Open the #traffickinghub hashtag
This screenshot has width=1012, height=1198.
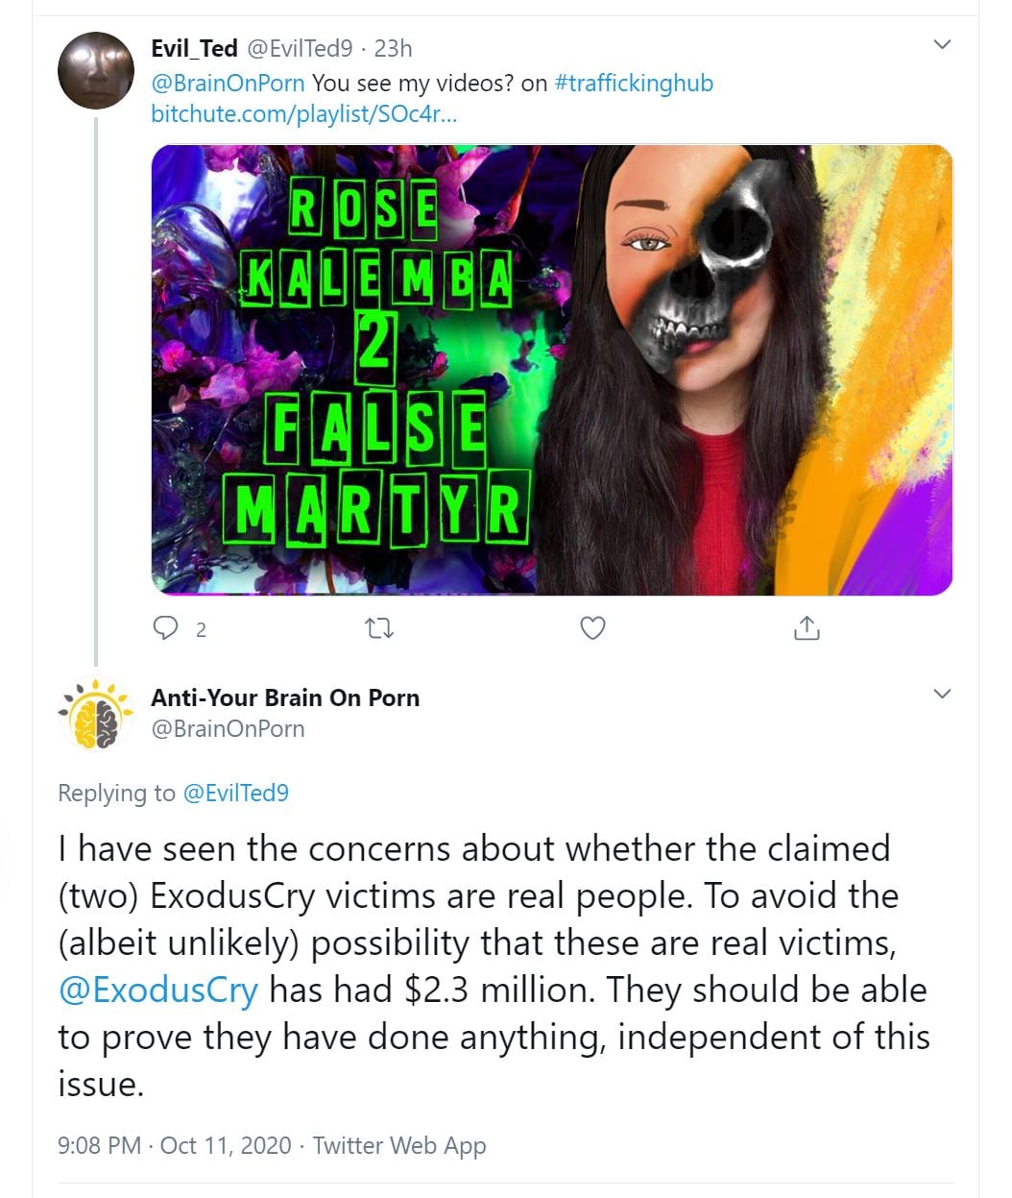click(634, 83)
